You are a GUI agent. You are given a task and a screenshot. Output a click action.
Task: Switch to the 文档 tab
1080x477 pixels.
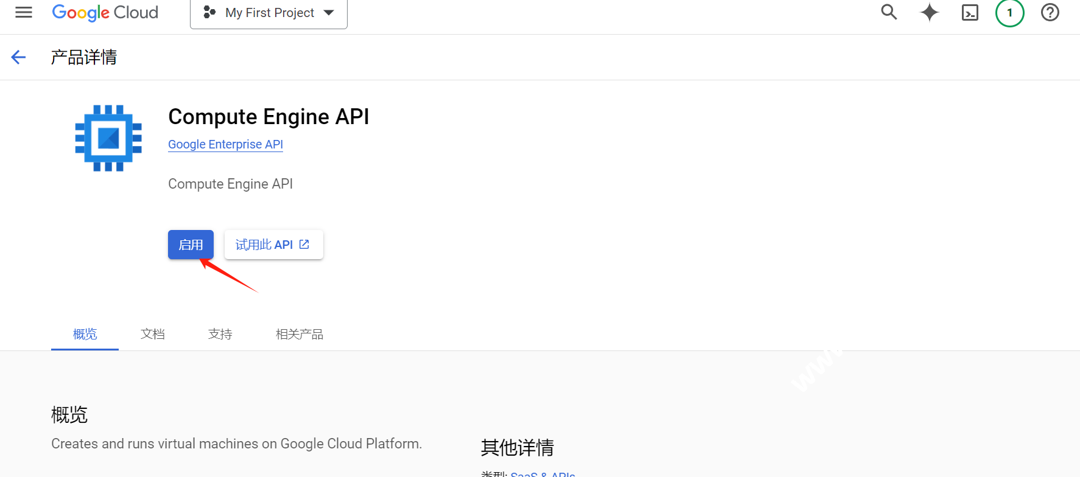152,334
